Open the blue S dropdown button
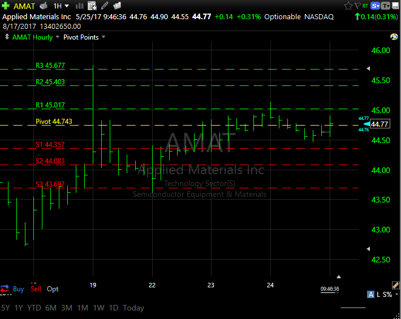401x319 pixels. [375, 6]
